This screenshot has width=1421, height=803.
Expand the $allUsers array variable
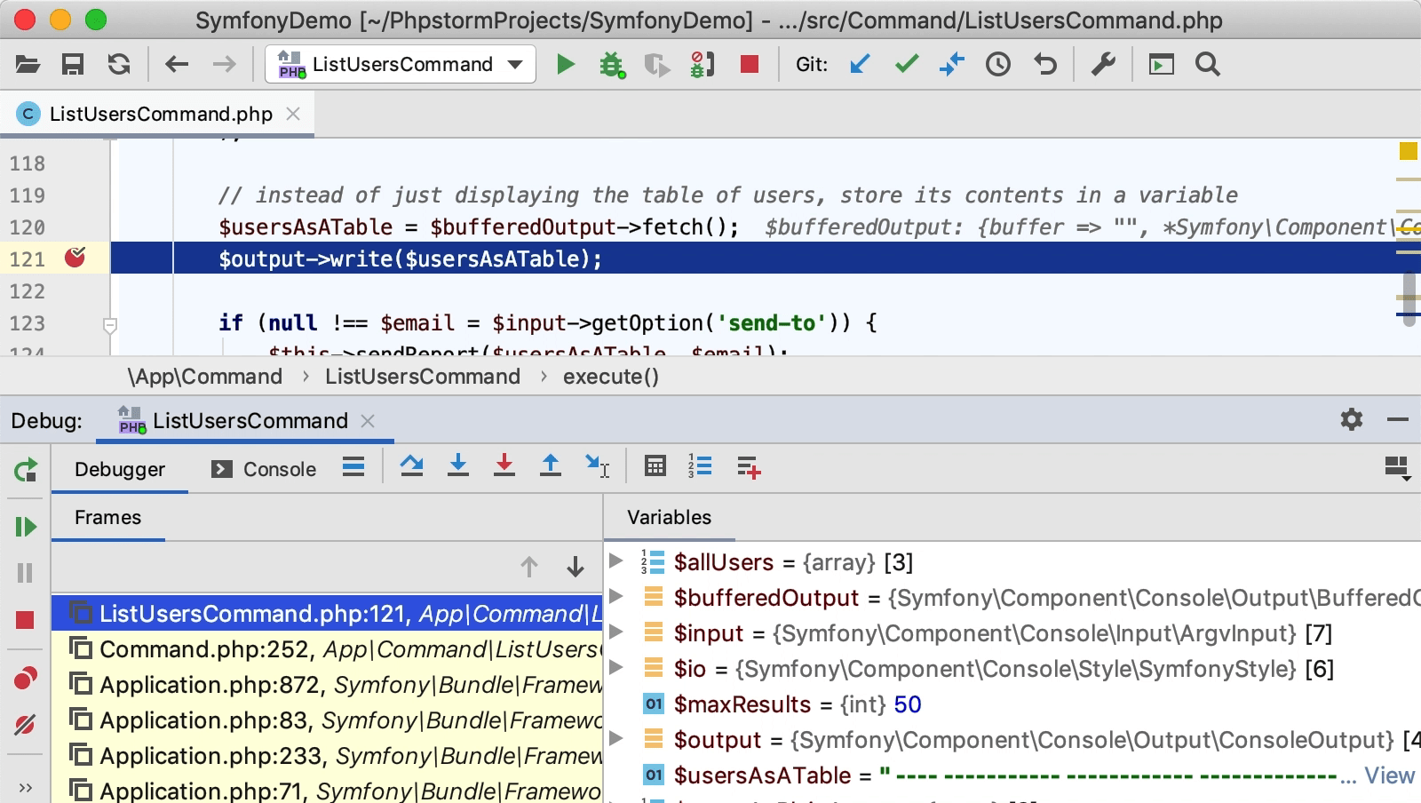coord(615,561)
